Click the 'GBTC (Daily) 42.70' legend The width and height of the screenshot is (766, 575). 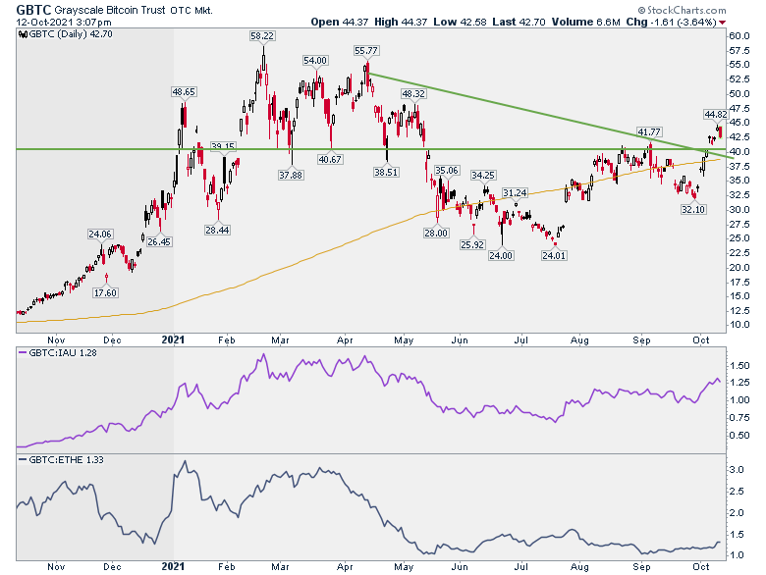(x=66, y=34)
